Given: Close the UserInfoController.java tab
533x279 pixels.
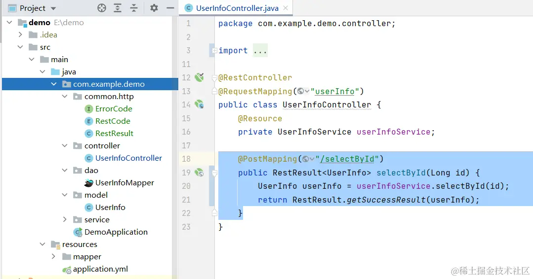Looking at the screenshot, I should 286,8.
